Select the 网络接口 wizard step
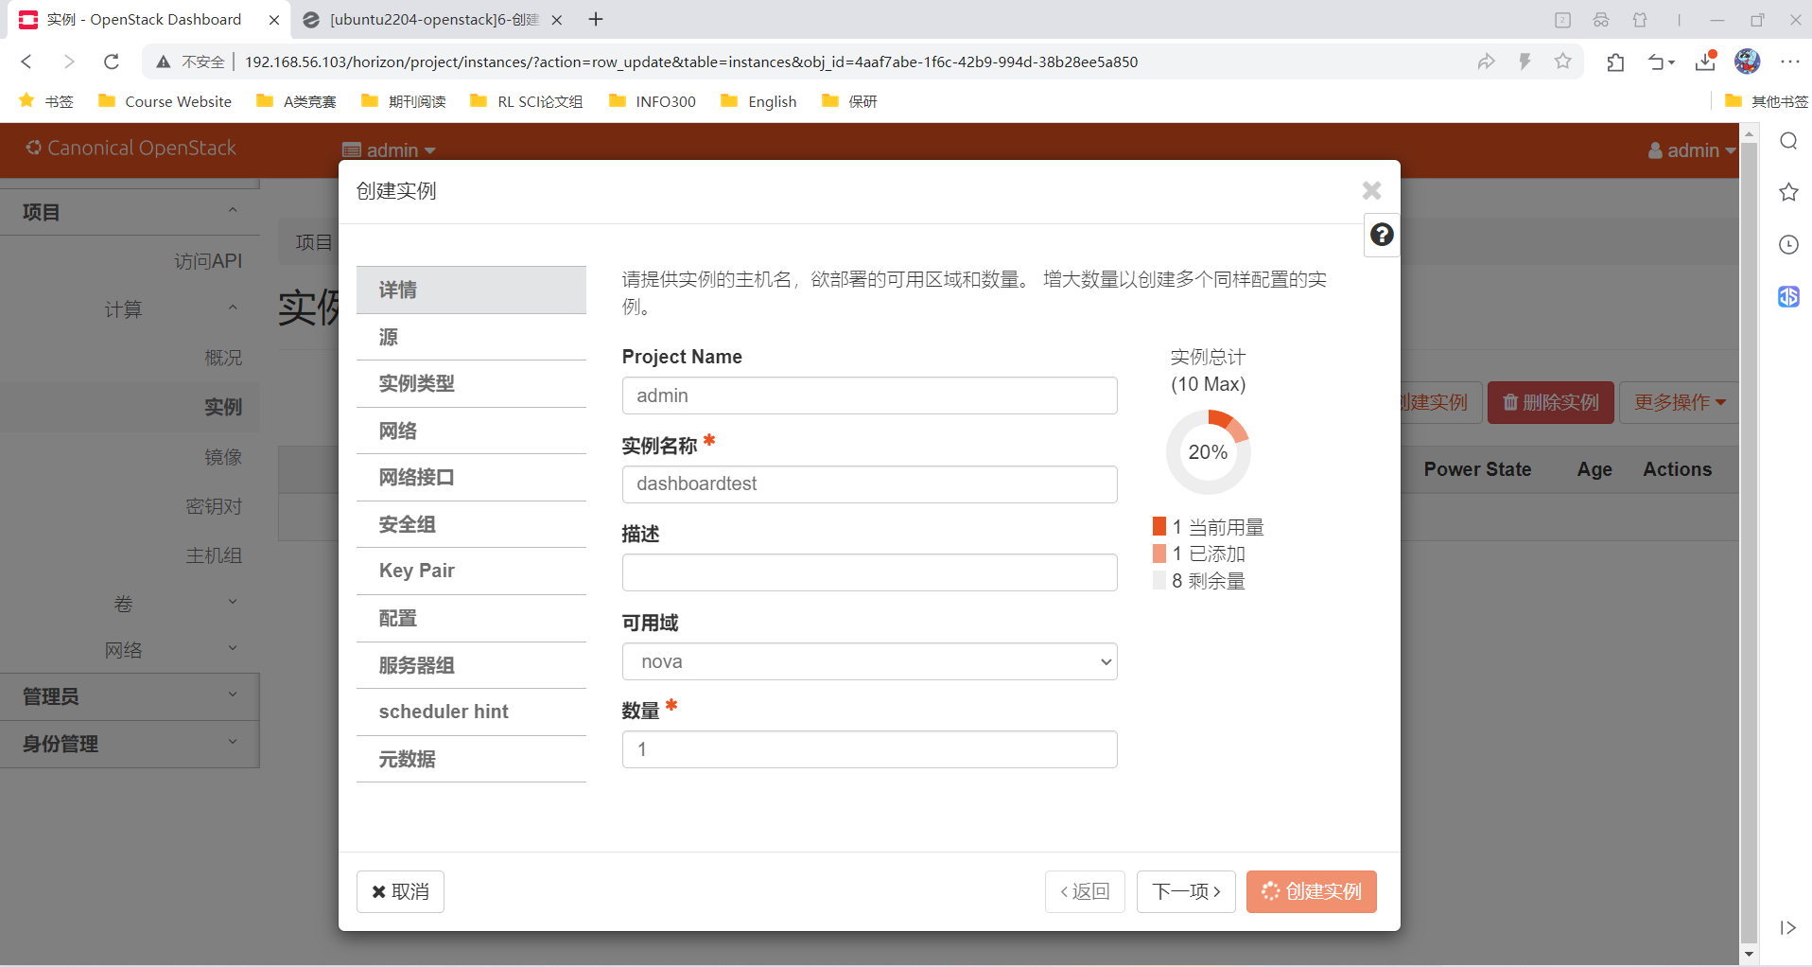The width and height of the screenshot is (1812, 967). [471, 477]
